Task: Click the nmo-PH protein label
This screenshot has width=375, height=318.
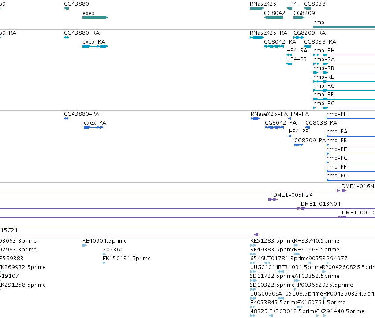Action: coord(337,114)
